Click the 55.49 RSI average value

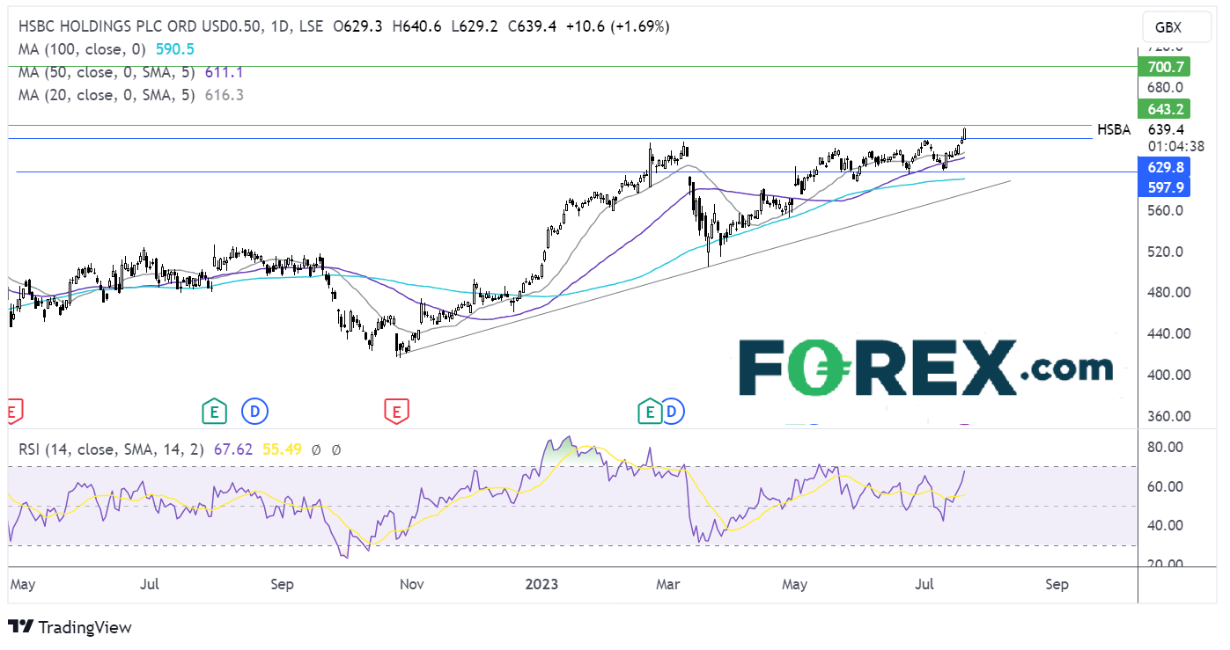pyautogui.click(x=284, y=449)
